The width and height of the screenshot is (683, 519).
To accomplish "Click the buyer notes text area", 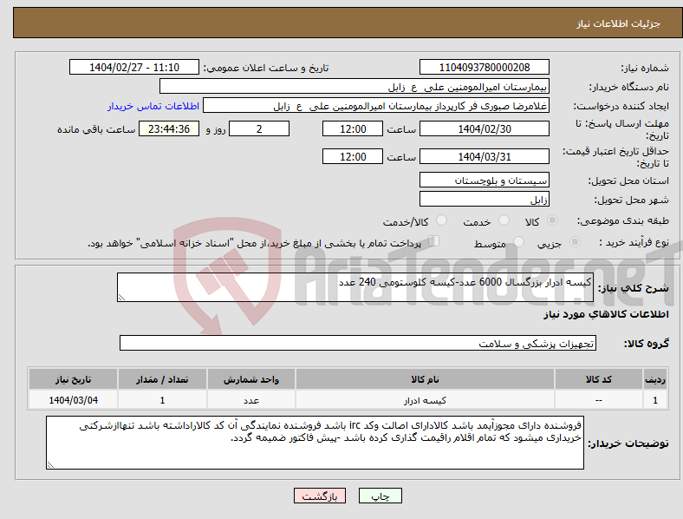I will [x=315, y=443].
